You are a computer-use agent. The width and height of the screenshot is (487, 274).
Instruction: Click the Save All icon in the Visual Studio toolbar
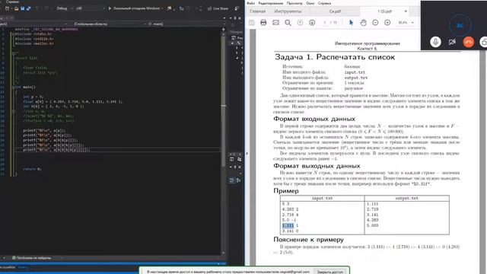tap(29, 8)
